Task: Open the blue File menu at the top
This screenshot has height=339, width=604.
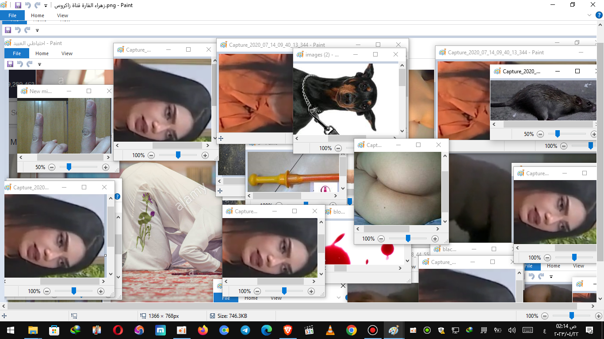Action: point(12,15)
